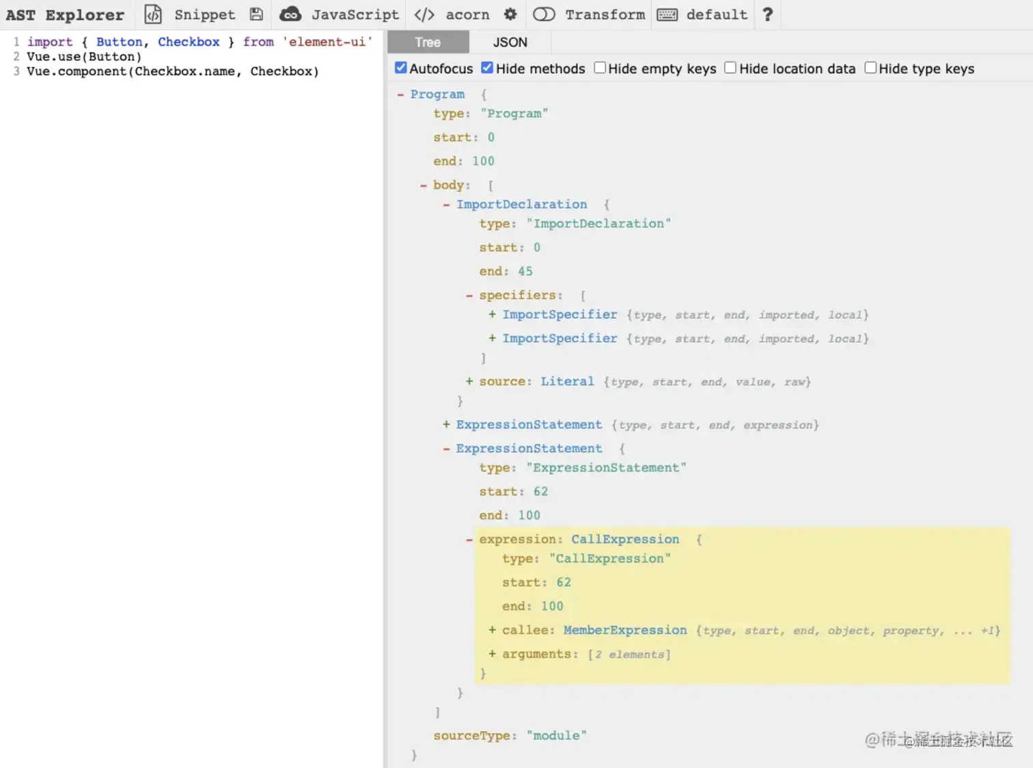
Task: Click Vue.use(Button) code line
Action: coord(84,57)
